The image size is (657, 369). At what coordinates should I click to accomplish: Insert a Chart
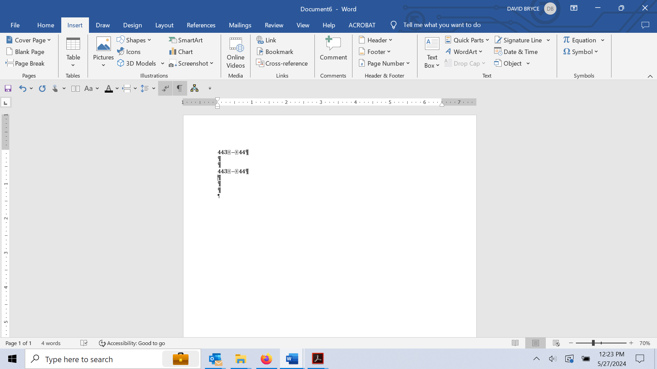[x=181, y=52]
